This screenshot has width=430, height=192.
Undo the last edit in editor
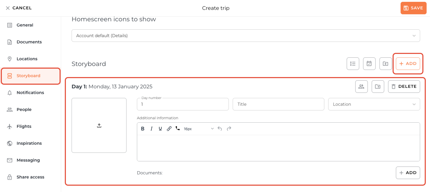(x=220, y=129)
